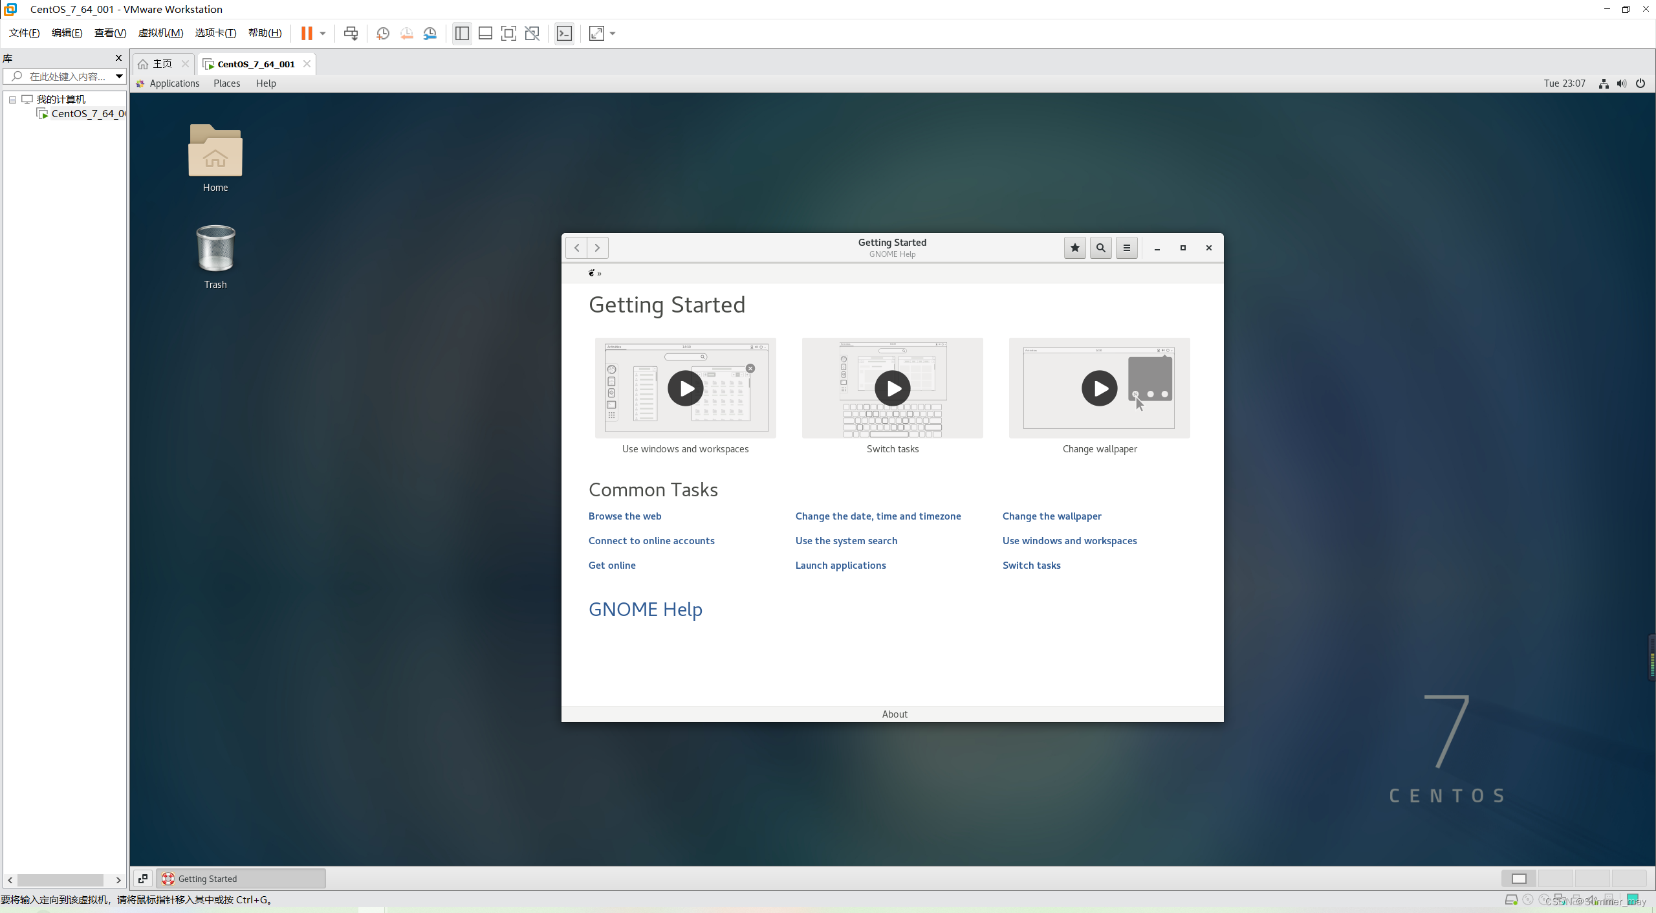1656x913 pixels.
Task: Open the library search box dropdown arrow
Action: [119, 76]
